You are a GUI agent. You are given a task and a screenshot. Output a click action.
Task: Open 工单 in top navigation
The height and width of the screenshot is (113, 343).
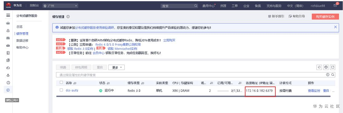click(235, 6)
